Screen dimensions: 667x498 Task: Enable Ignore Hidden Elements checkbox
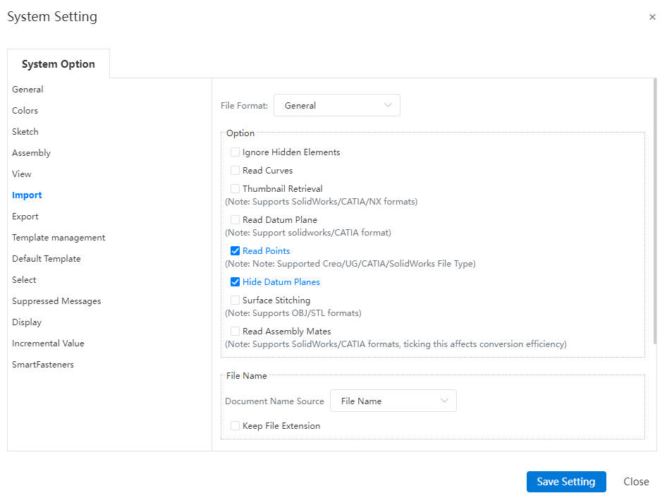(235, 152)
